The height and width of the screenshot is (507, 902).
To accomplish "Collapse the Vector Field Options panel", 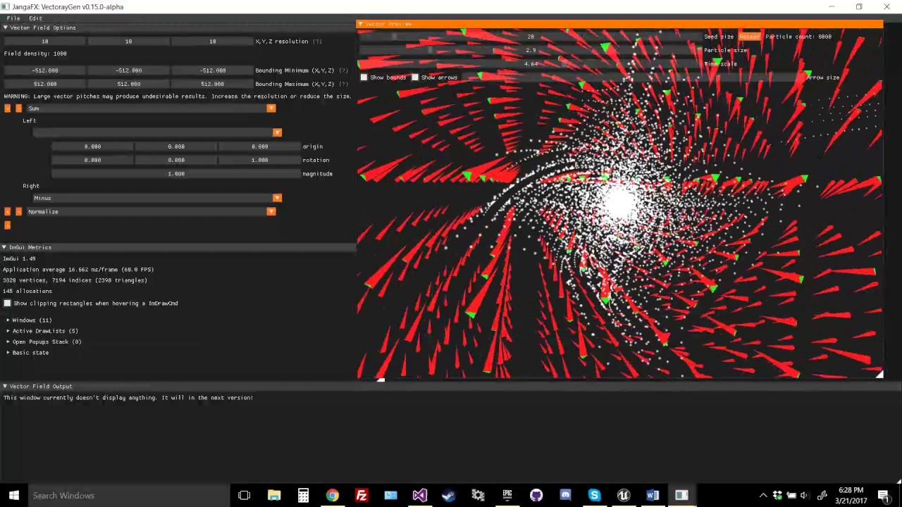I will click(x=5, y=27).
